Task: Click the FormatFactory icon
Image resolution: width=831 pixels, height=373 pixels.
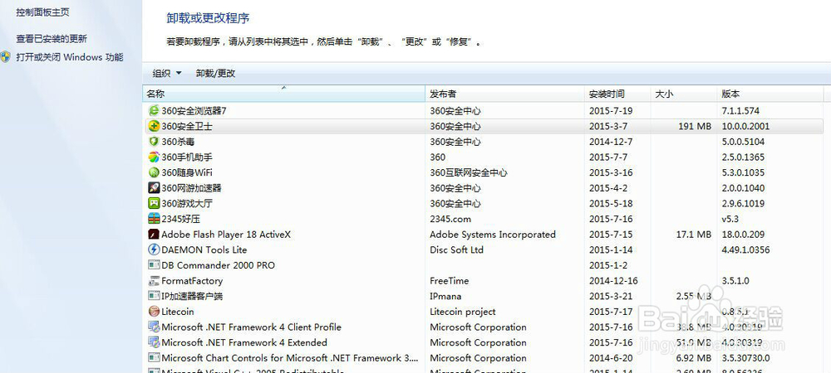Action: 154,280
